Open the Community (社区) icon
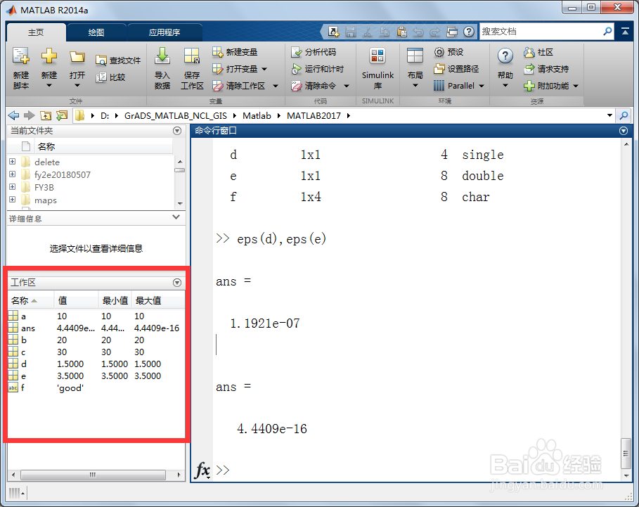The width and height of the screenshot is (639, 507). tap(529, 52)
